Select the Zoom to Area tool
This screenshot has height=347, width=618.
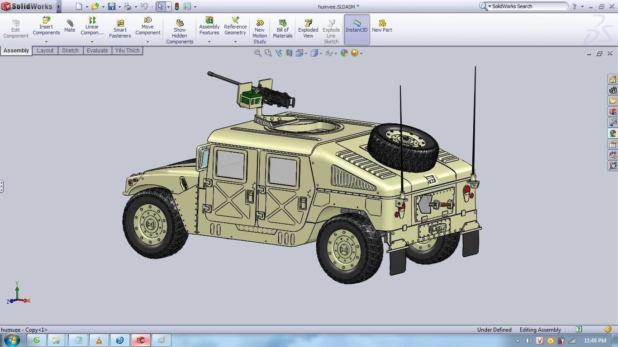click(x=268, y=53)
